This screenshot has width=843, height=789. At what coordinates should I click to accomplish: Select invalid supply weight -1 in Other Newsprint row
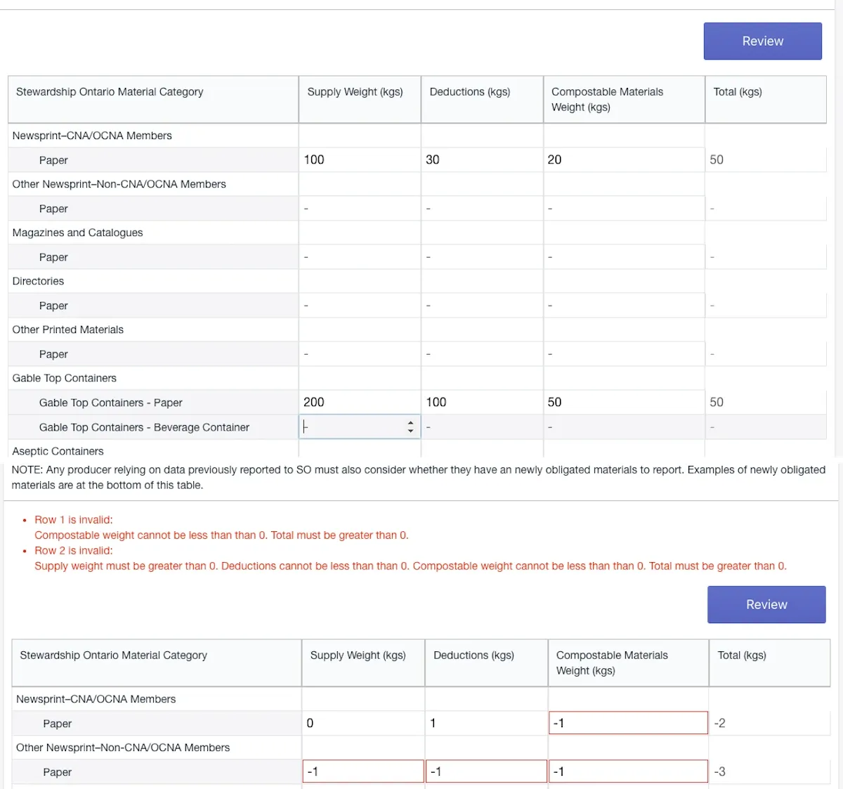click(x=363, y=771)
